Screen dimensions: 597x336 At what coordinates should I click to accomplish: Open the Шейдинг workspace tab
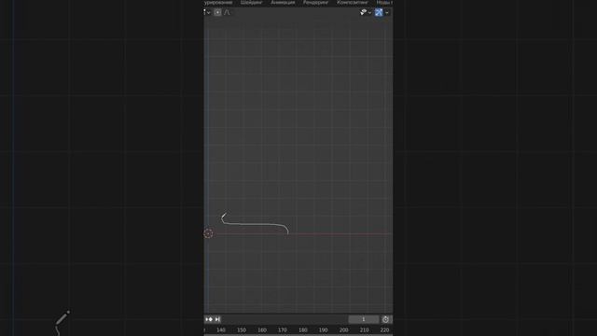[x=251, y=2]
